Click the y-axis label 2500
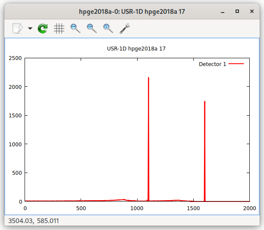This screenshot has height=230, width=264. pyautogui.click(x=15, y=58)
